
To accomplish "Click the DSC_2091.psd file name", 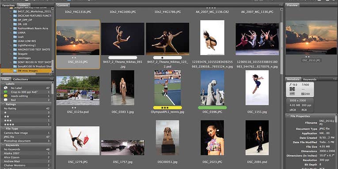I will [257, 162].
